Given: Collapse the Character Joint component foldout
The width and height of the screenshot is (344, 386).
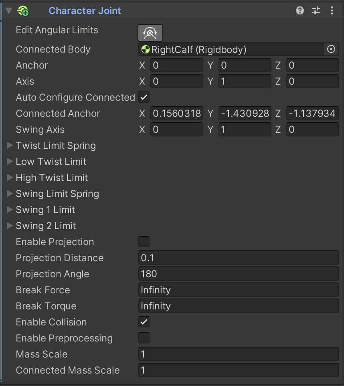Looking at the screenshot, I should pos(9,11).
